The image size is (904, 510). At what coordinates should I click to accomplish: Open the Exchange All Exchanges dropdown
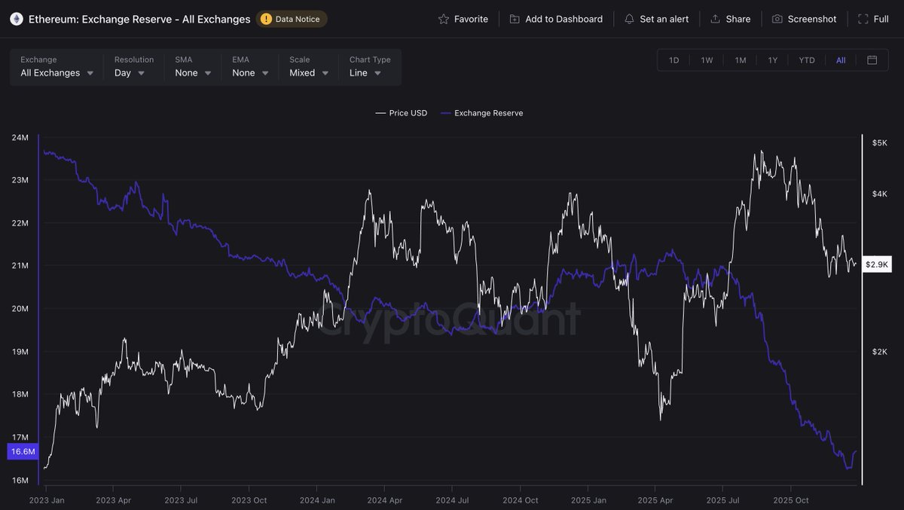pyautogui.click(x=57, y=67)
